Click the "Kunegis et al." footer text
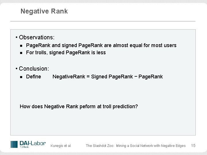Image resolution: width=207 pixels, height=155 pixels. pyautogui.click(x=61, y=146)
